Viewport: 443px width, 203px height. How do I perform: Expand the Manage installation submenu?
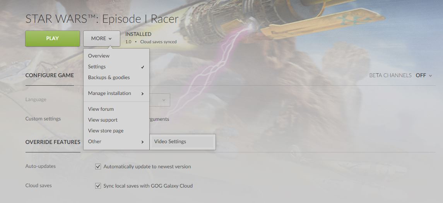click(x=116, y=93)
